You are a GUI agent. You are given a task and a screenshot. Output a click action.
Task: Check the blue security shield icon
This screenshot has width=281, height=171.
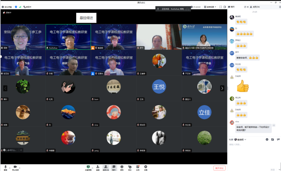point(16,7)
